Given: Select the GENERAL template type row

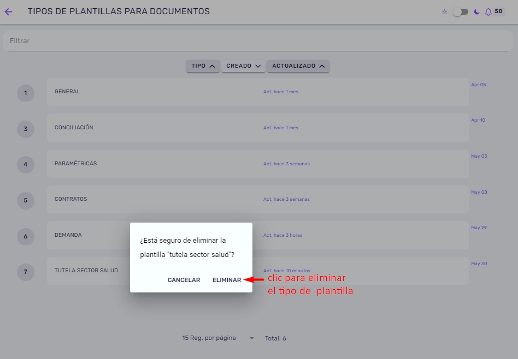Looking at the screenshot, I should [258, 92].
